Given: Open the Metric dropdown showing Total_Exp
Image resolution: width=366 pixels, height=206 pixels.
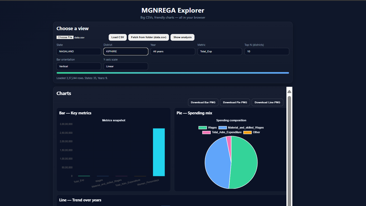Looking at the screenshot, I should click(220, 51).
